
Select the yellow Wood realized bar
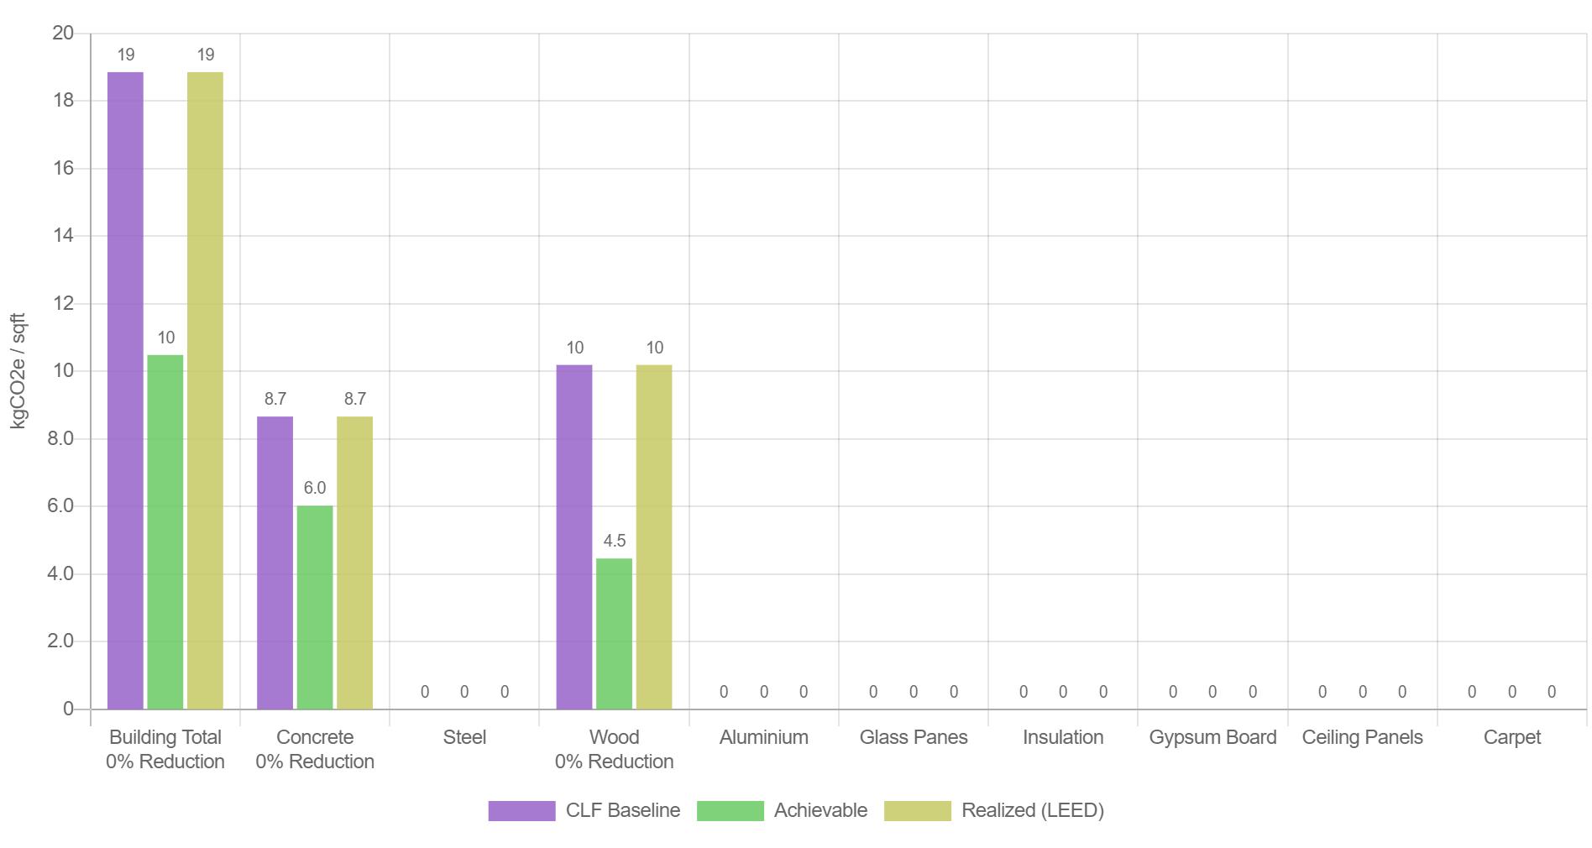tap(654, 537)
